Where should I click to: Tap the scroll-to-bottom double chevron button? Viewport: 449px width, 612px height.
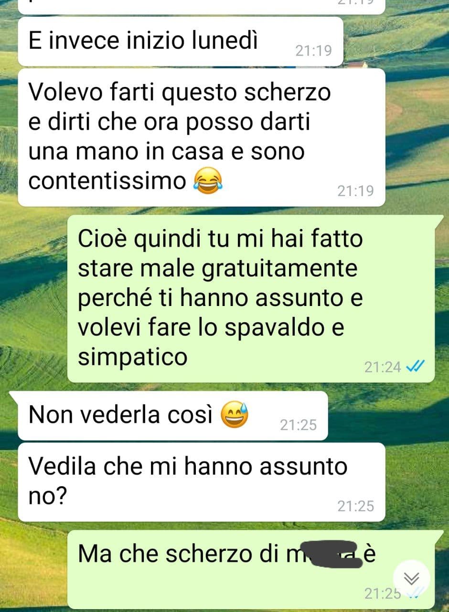click(x=411, y=578)
